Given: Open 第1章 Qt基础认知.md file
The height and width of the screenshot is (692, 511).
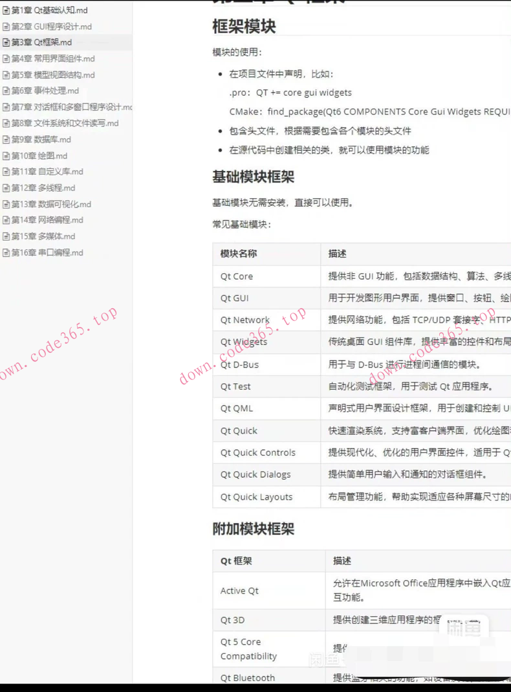Looking at the screenshot, I should 49,10.
